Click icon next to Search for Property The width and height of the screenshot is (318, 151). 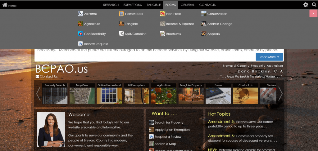(x=151, y=122)
